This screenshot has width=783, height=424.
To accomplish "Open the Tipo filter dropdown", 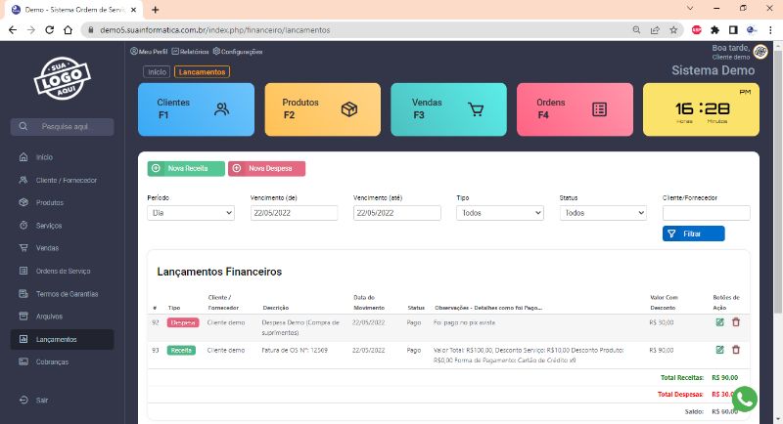I will pos(499,212).
